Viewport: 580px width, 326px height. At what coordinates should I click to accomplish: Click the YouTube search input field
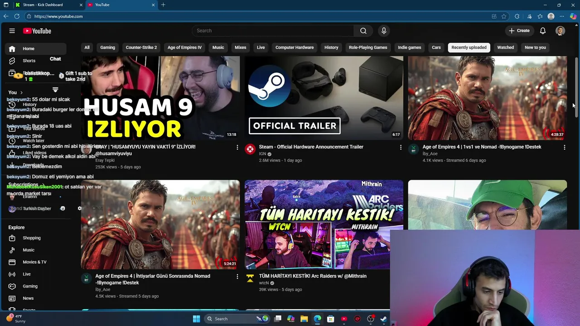click(273, 31)
